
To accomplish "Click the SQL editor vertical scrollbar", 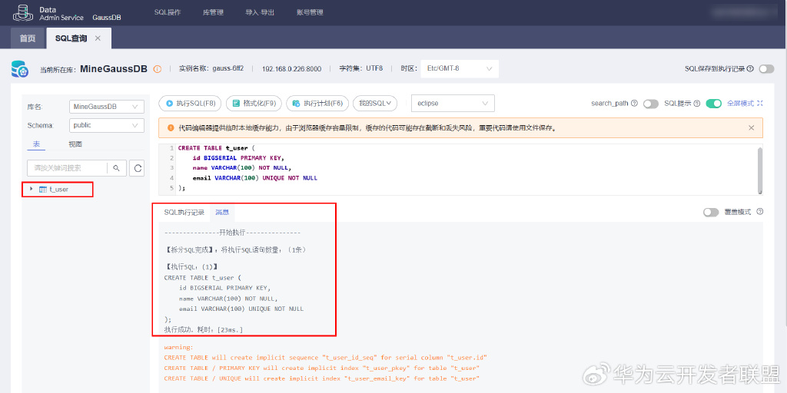I will pyautogui.click(x=760, y=170).
